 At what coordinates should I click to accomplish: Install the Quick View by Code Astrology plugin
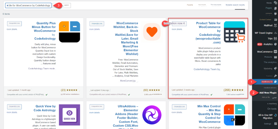[14, 107]
